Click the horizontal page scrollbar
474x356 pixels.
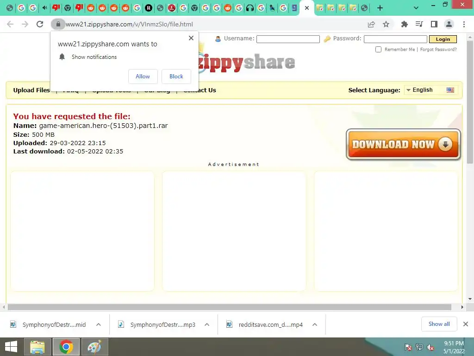230,307
